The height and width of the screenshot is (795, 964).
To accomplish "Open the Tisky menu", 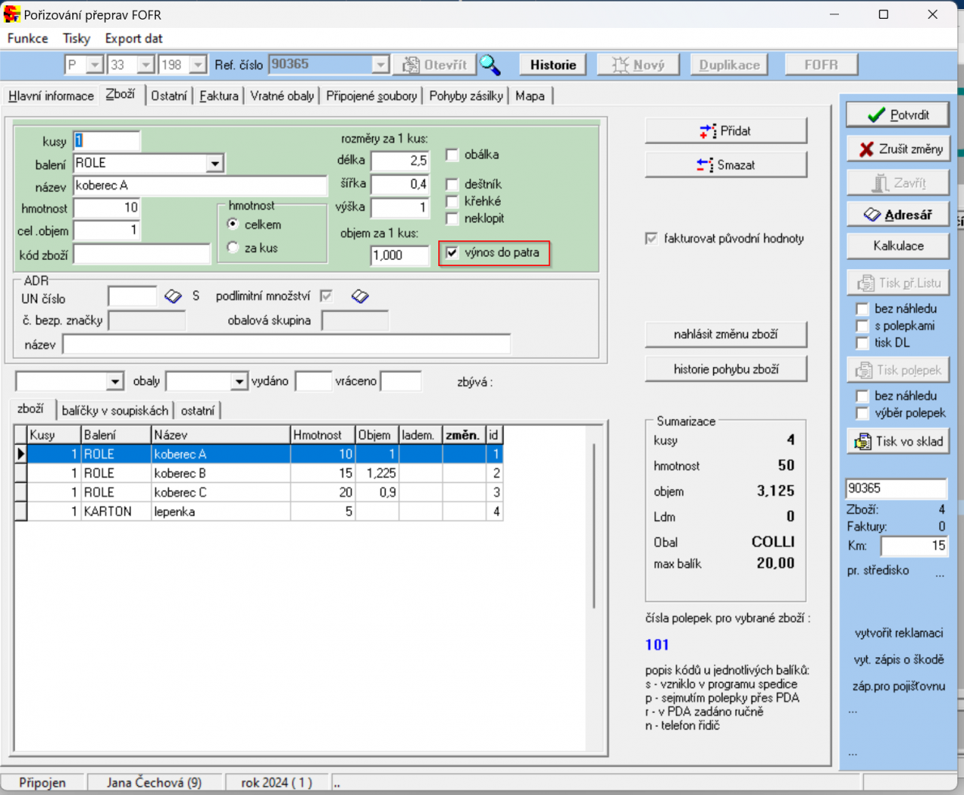I will pyautogui.click(x=76, y=38).
